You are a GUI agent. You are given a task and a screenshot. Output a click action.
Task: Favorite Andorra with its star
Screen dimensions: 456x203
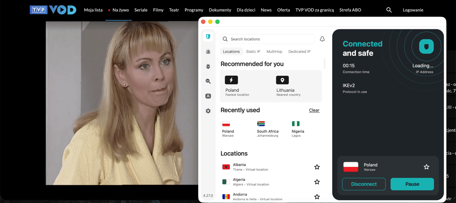(x=317, y=197)
